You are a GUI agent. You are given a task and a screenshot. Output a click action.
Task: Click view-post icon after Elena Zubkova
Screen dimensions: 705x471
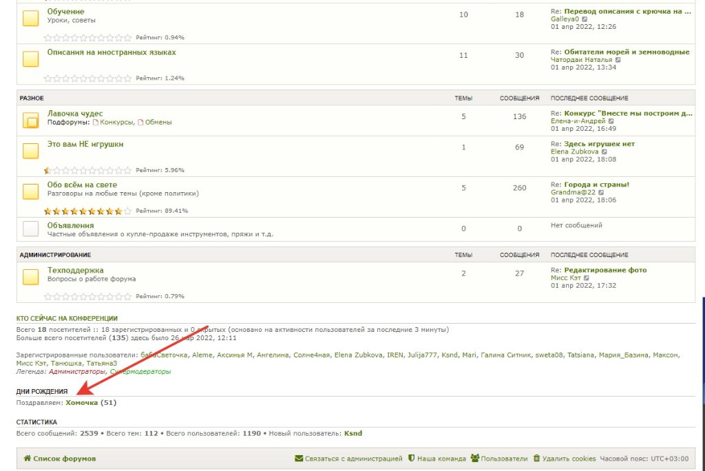pyautogui.click(x=604, y=151)
